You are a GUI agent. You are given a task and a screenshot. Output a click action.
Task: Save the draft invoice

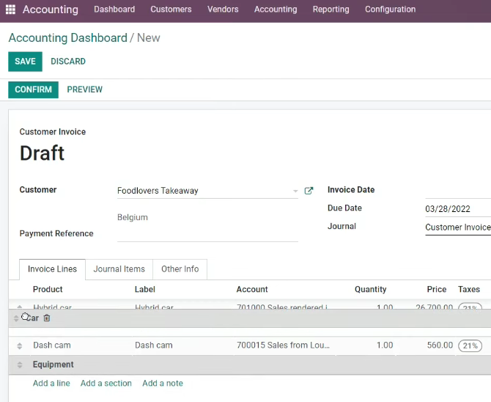(x=26, y=62)
